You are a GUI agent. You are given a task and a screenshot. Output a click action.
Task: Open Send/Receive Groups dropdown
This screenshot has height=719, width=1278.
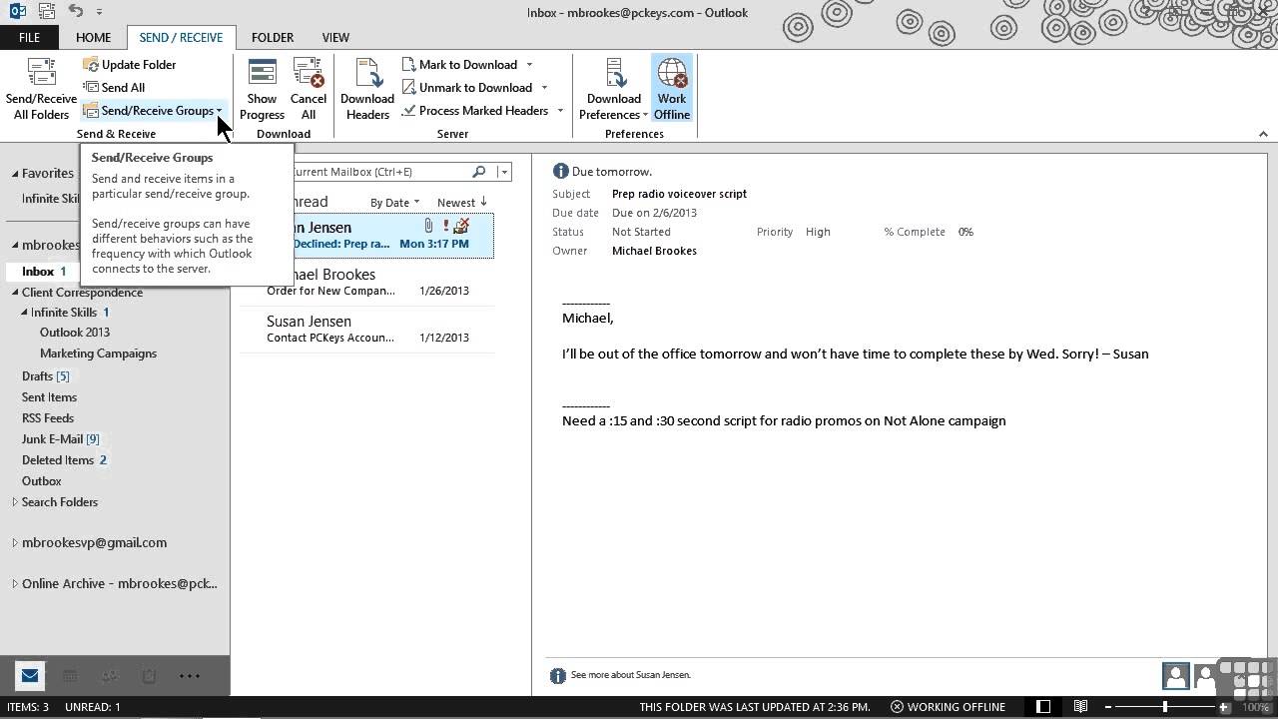(153, 110)
